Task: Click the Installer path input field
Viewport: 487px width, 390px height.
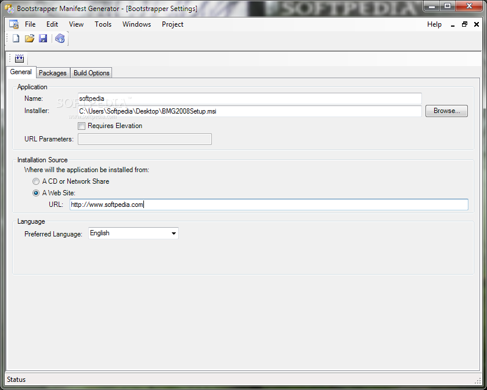Action: (250, 111)
